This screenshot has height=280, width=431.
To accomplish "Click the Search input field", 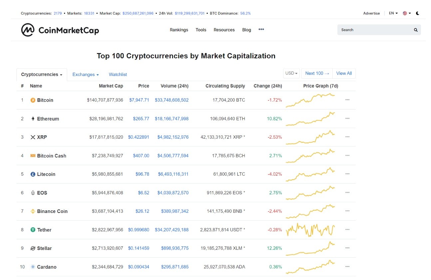I will coord(376,30).
